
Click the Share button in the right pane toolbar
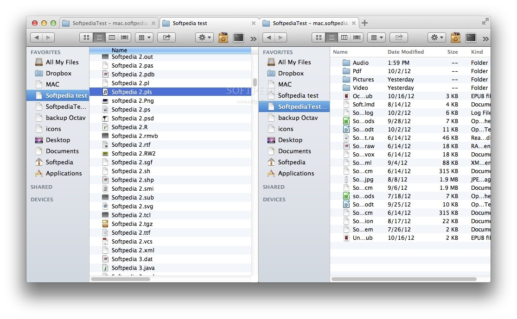(399, 38)
